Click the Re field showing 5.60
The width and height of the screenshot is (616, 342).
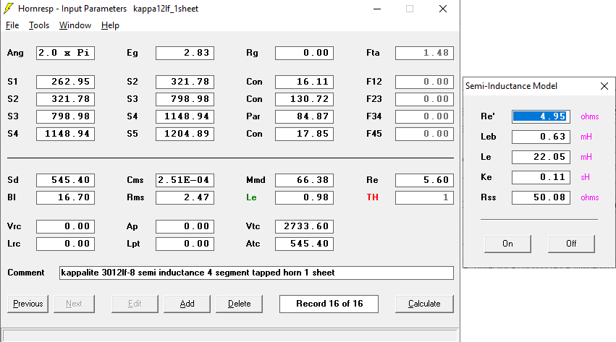424,180
